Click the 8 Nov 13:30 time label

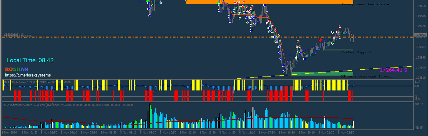tap(207, 132)
